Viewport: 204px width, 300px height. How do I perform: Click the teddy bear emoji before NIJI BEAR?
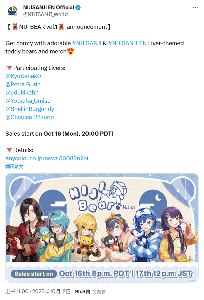[15, 27]
